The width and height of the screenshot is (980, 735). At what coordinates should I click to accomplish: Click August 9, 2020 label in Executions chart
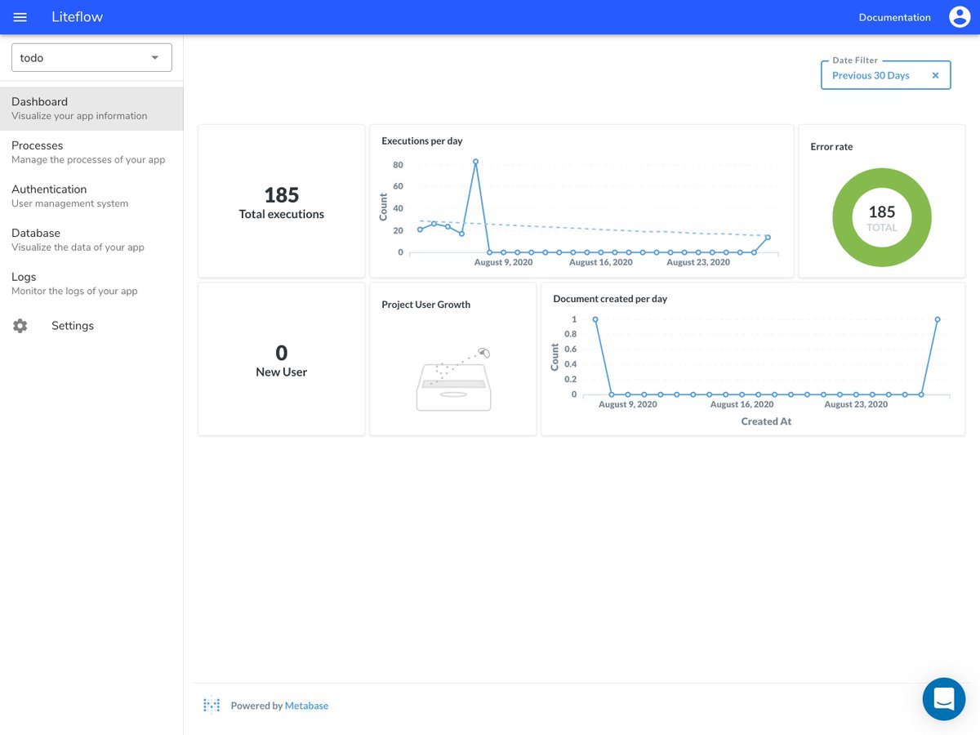tap(504, 262)
